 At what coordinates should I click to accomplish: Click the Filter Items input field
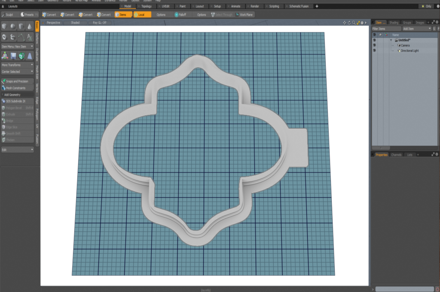[386, 28]
